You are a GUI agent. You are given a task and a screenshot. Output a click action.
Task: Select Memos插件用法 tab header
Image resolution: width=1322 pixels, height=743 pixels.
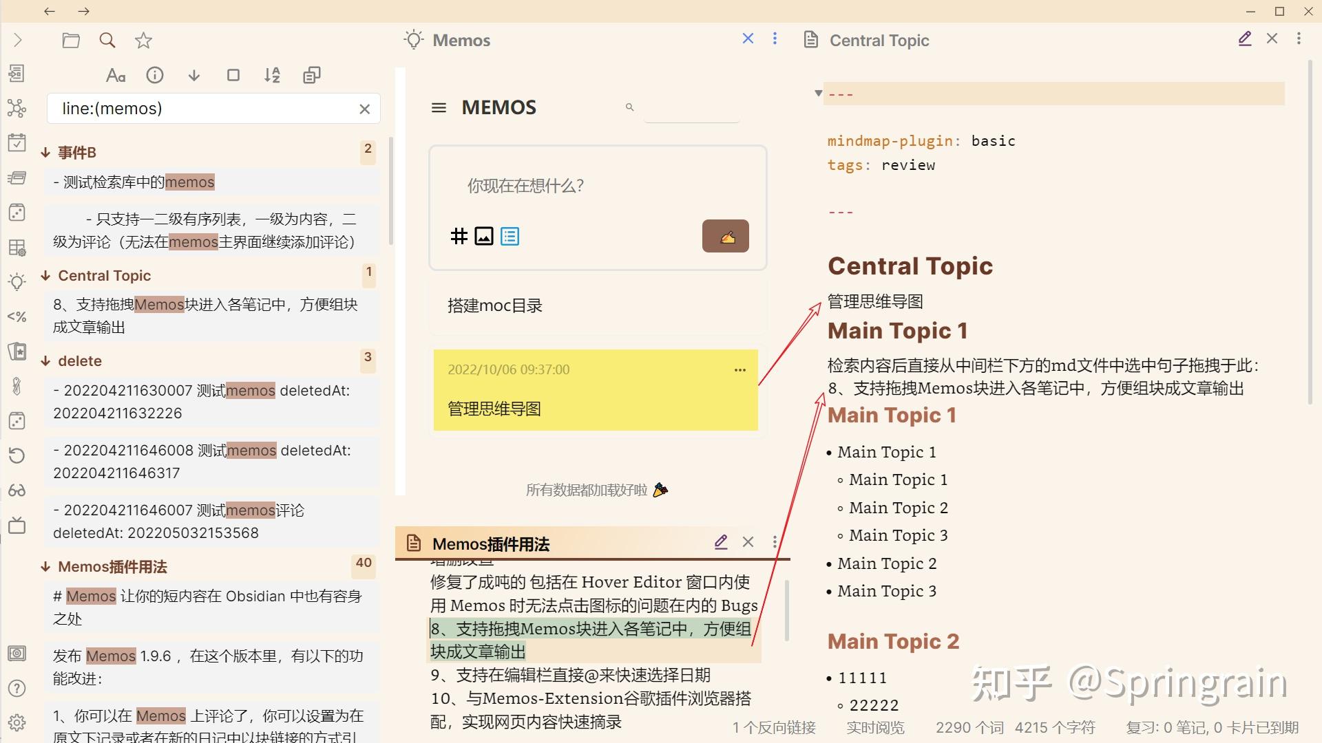[490, 544]
